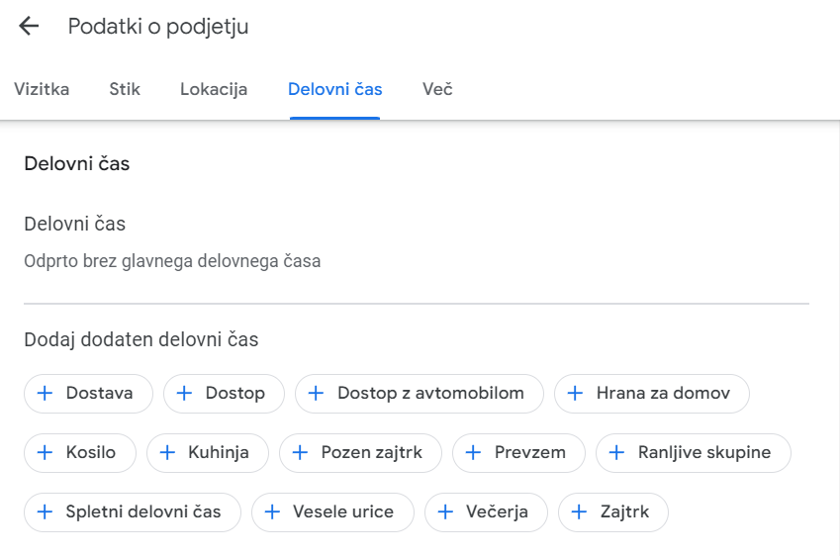This screenshot has width=840, height=556.
Task: Add Spletni delovni čas hours
Action: (133, 511)
